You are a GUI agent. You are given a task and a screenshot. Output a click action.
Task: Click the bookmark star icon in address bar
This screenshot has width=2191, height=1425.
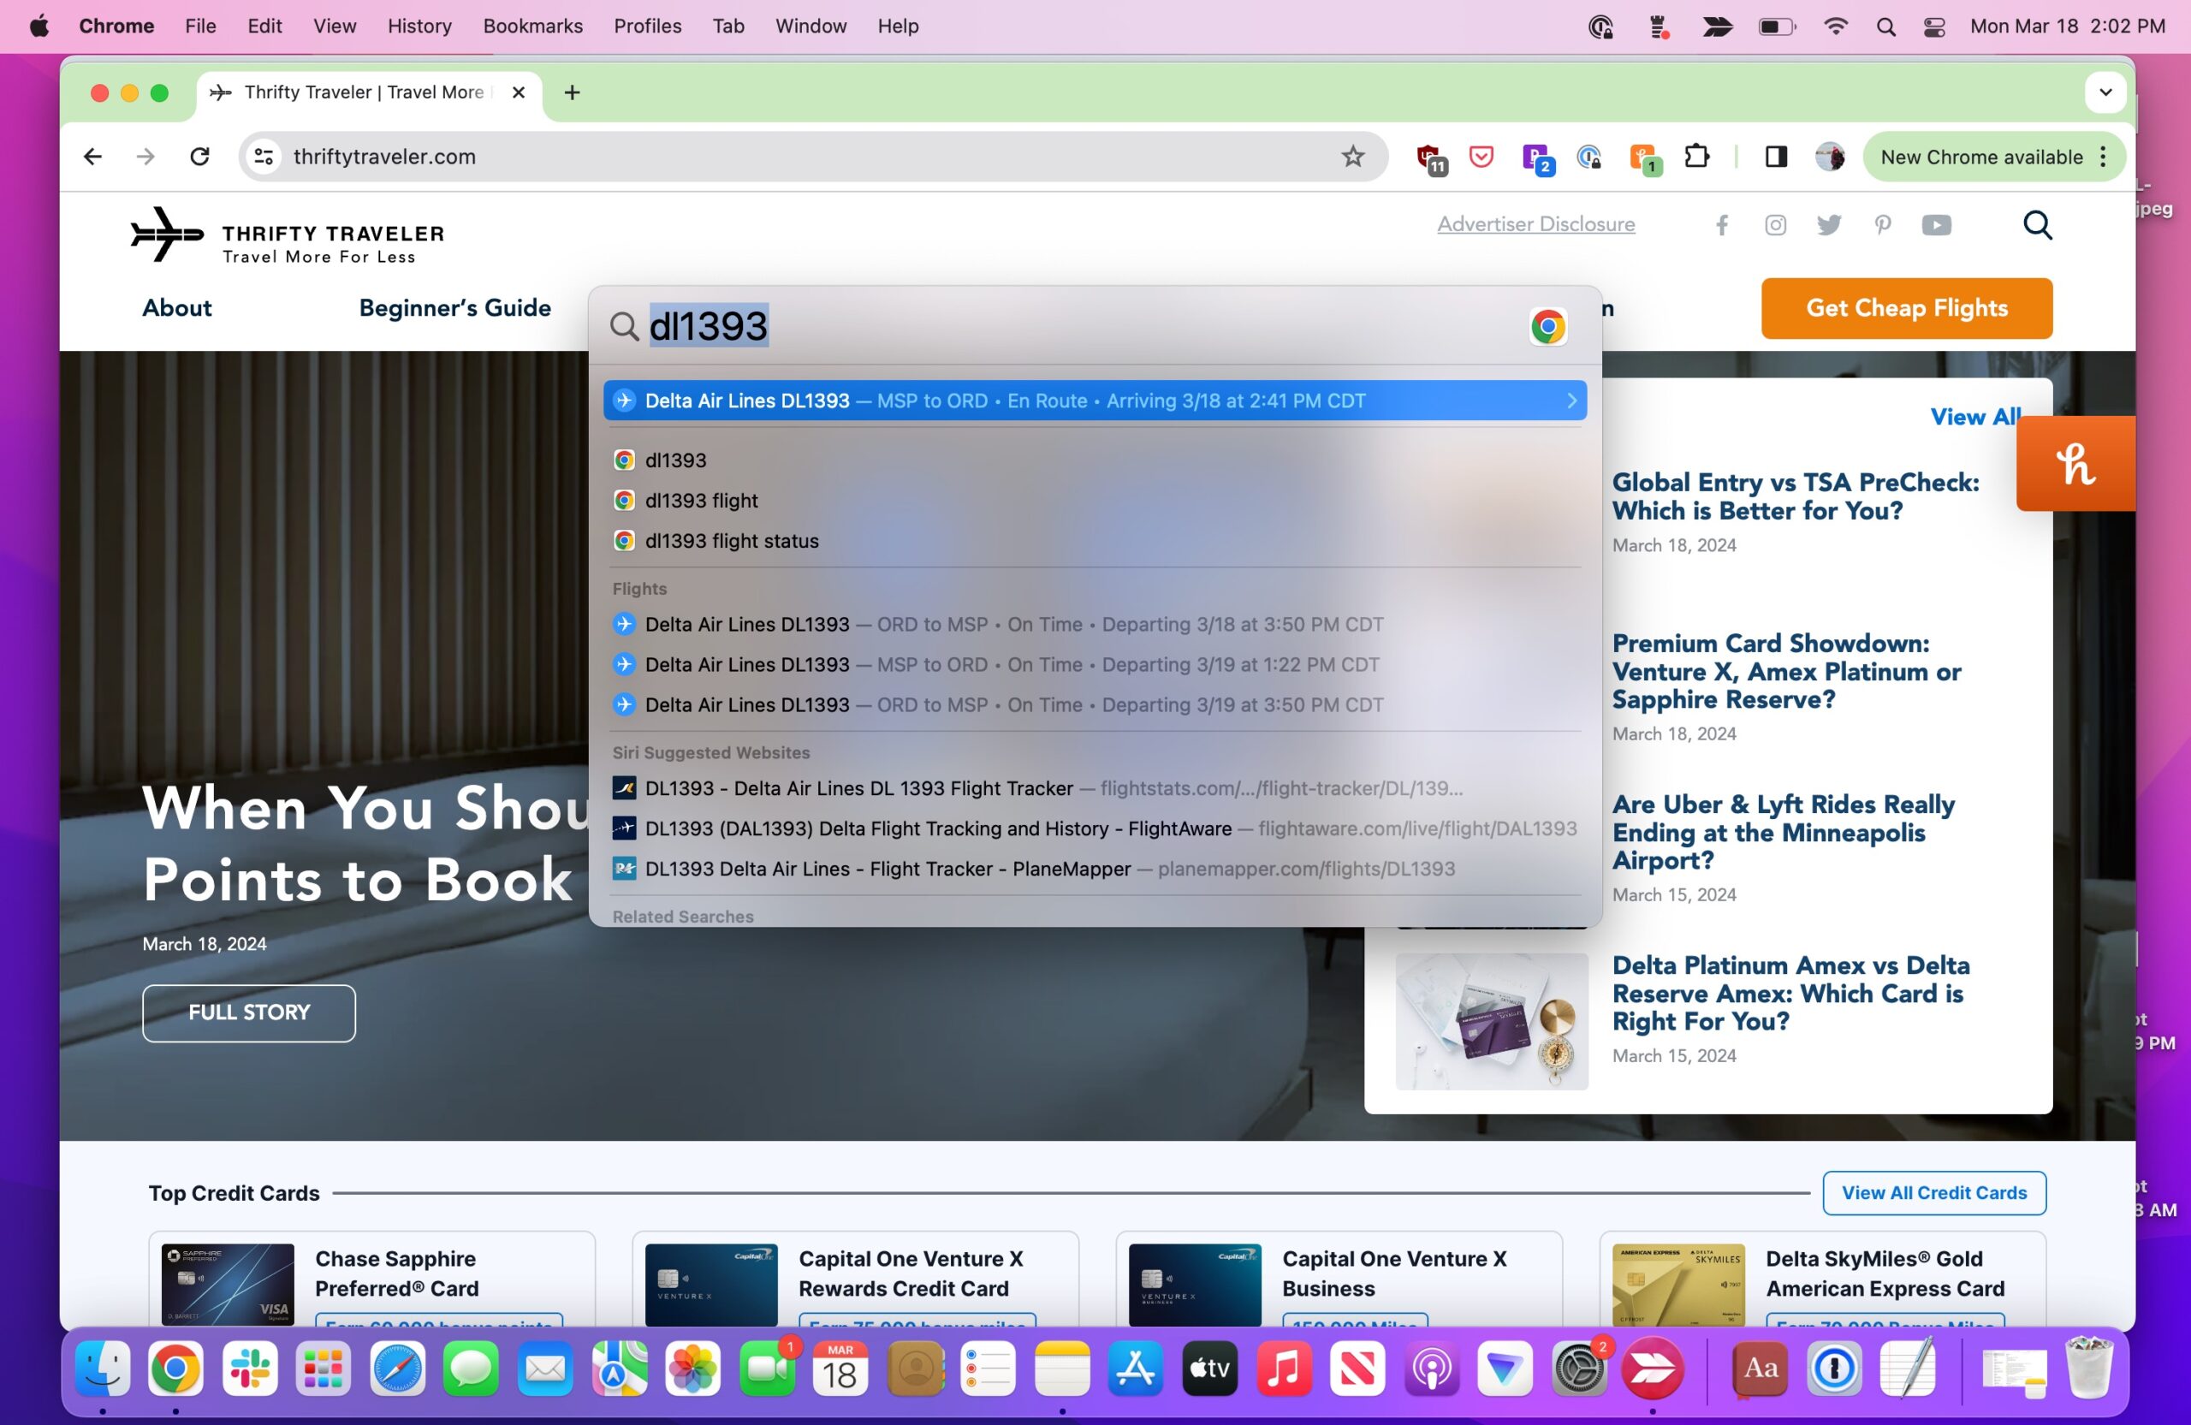[x=1354, y=157]
